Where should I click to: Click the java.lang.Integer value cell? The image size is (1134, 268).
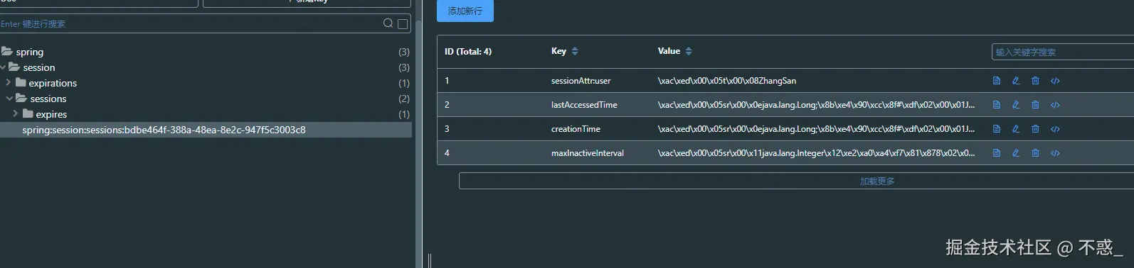pos(817,153)
